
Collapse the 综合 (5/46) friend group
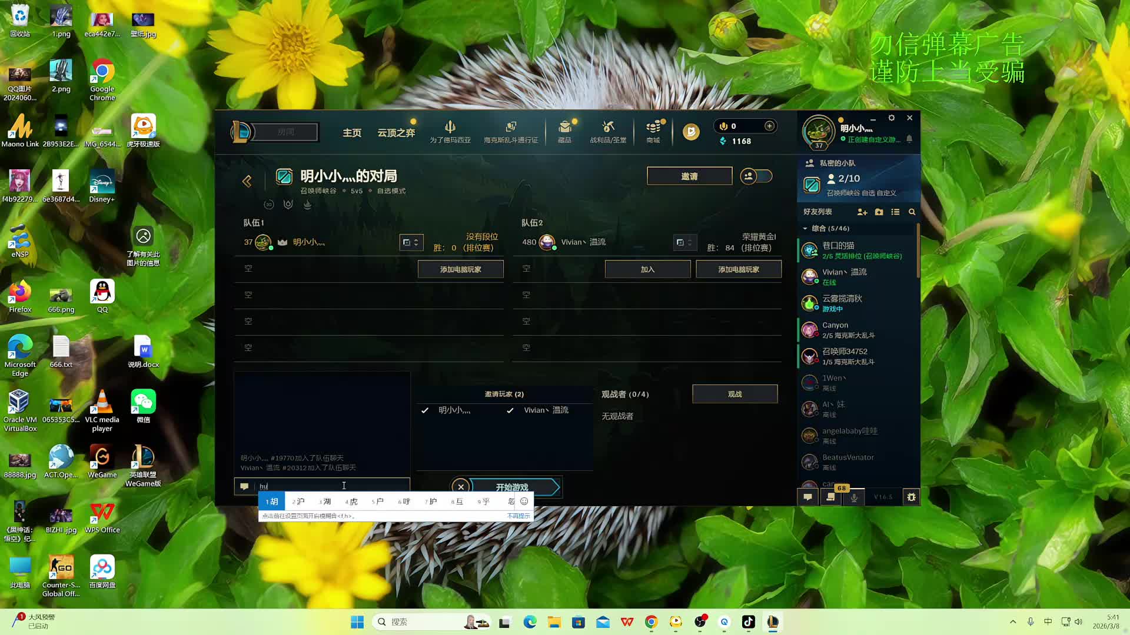805,228
